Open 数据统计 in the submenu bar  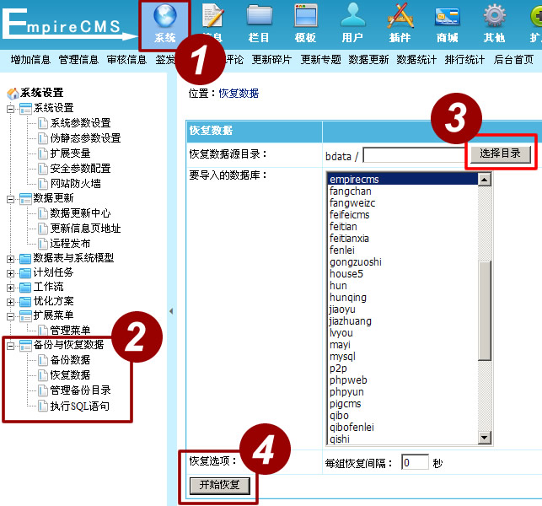[x=416, y=60]
